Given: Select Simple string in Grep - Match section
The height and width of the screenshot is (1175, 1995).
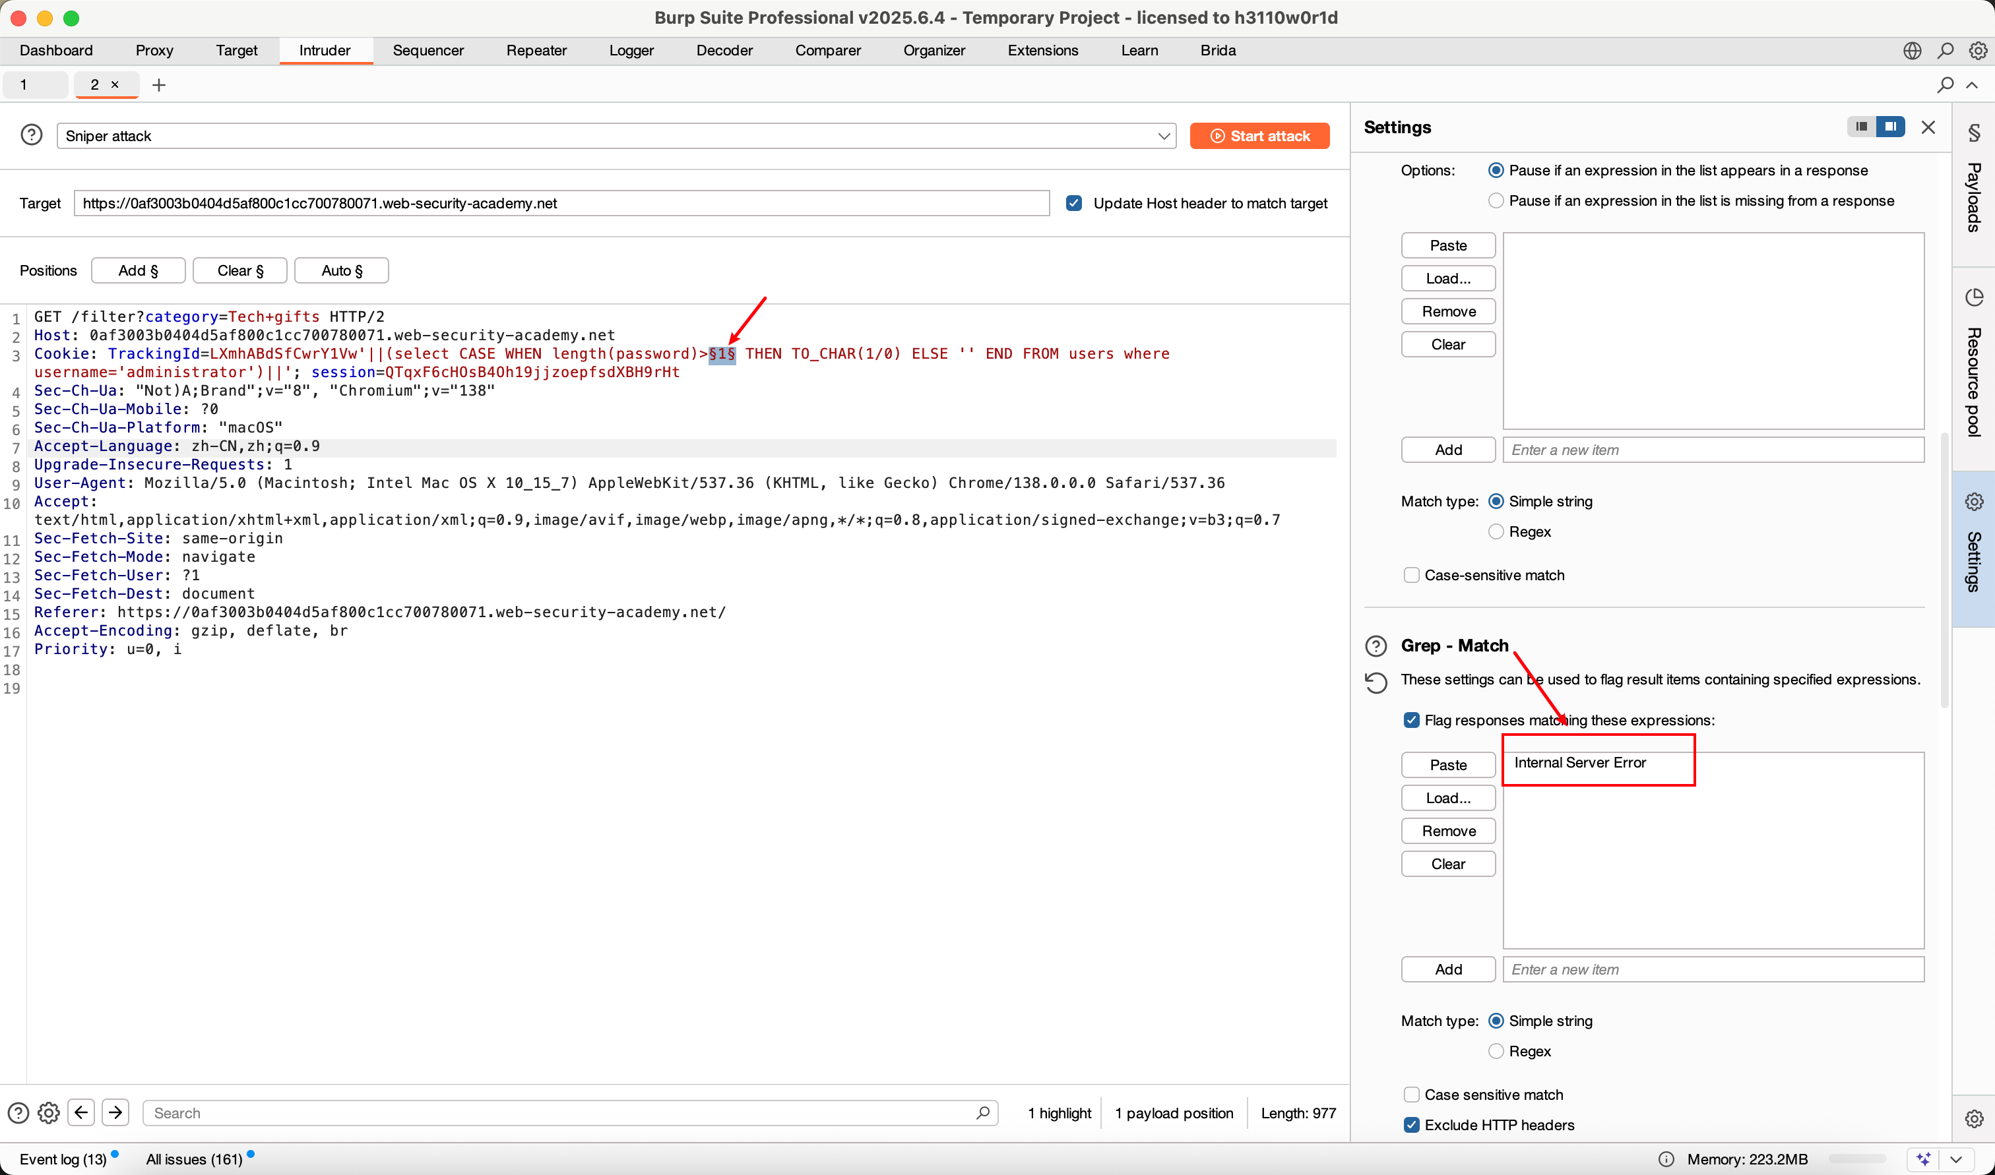Looking at the screenshot, I should click(1496, 1021).
